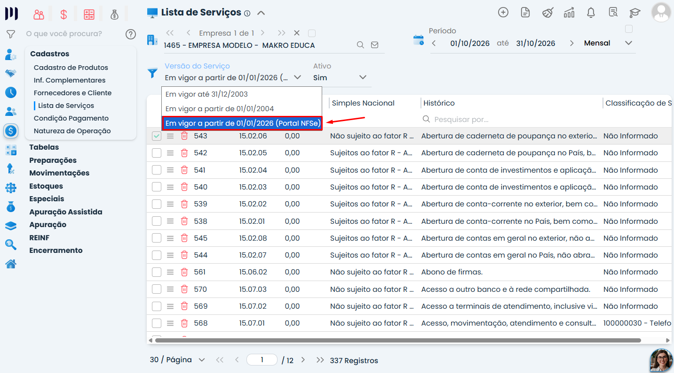Image resolution: width=674 pixels, height=373 pixels.
Task: Toggle the checkbox beside company navigation
Action: [x=311, y=33]
